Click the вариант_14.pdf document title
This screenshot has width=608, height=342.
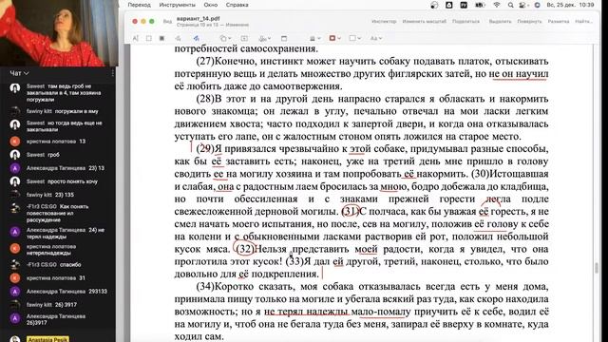(198, 18)
